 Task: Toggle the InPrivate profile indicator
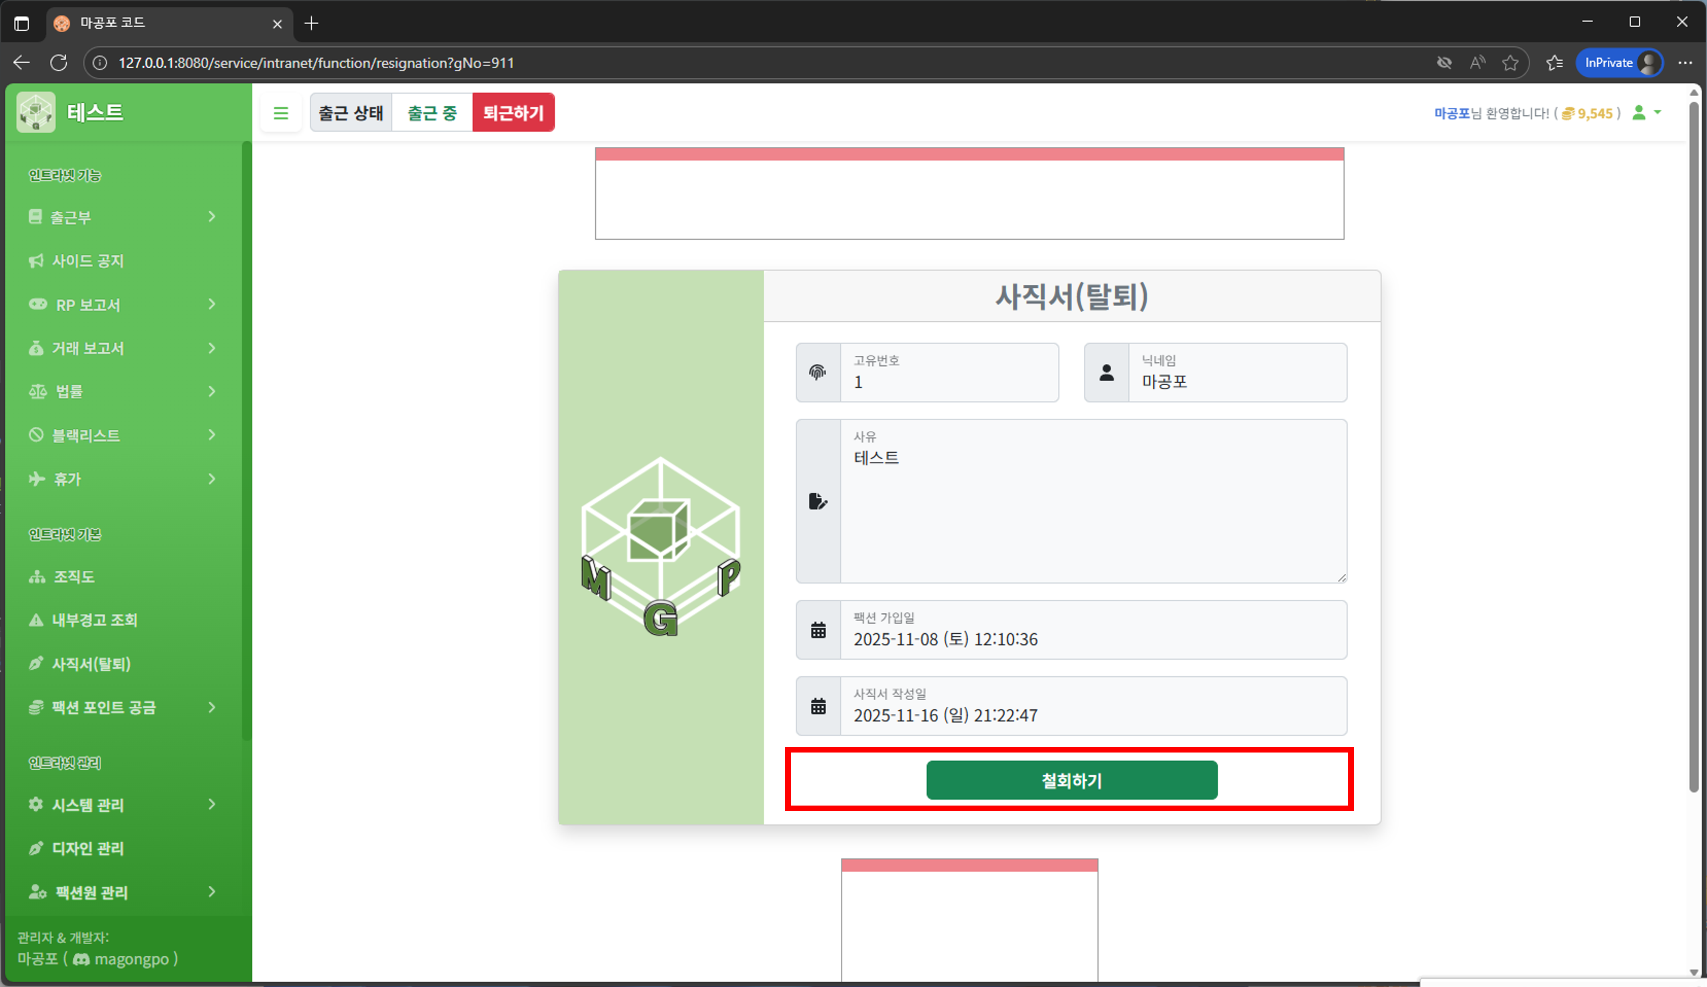(1619, 62)
